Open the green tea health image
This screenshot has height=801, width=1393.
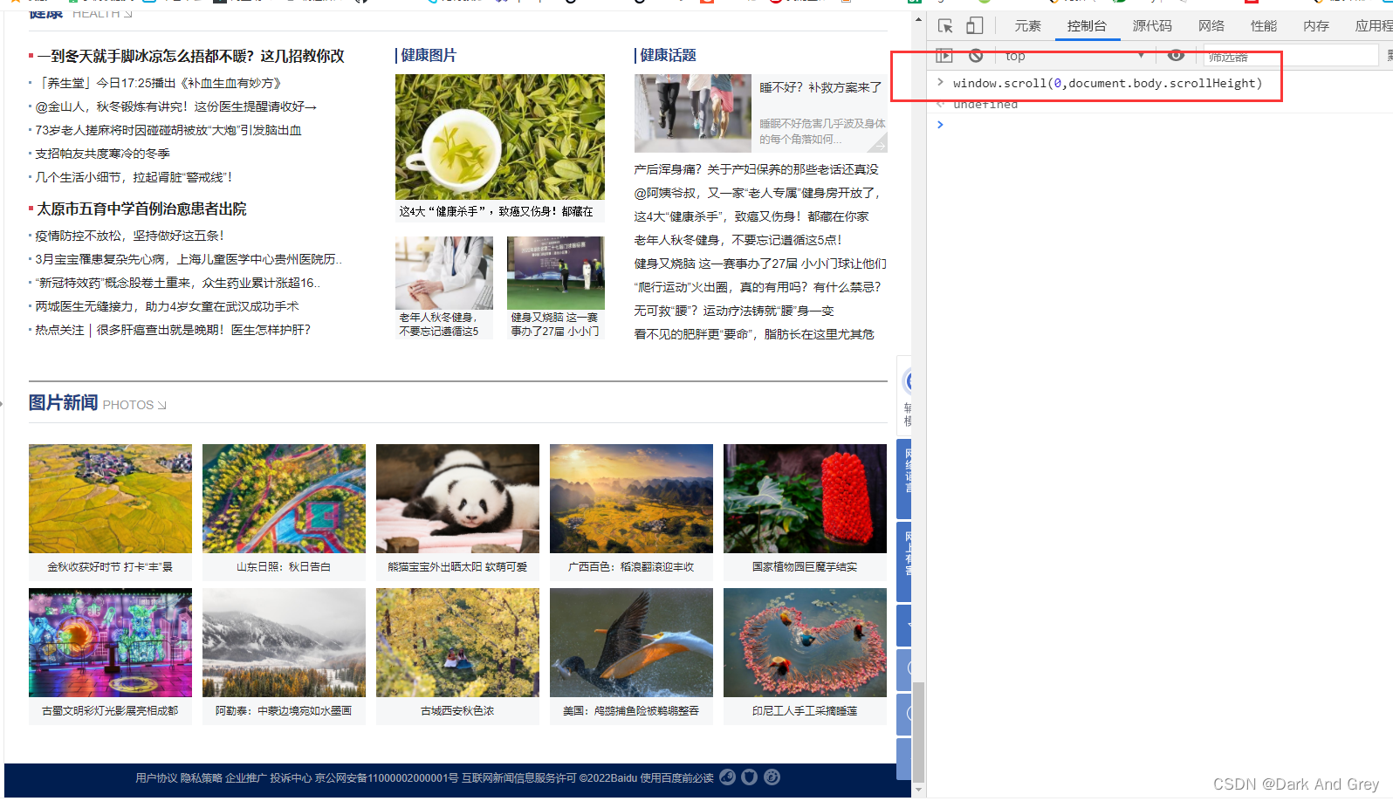(500, 137)
